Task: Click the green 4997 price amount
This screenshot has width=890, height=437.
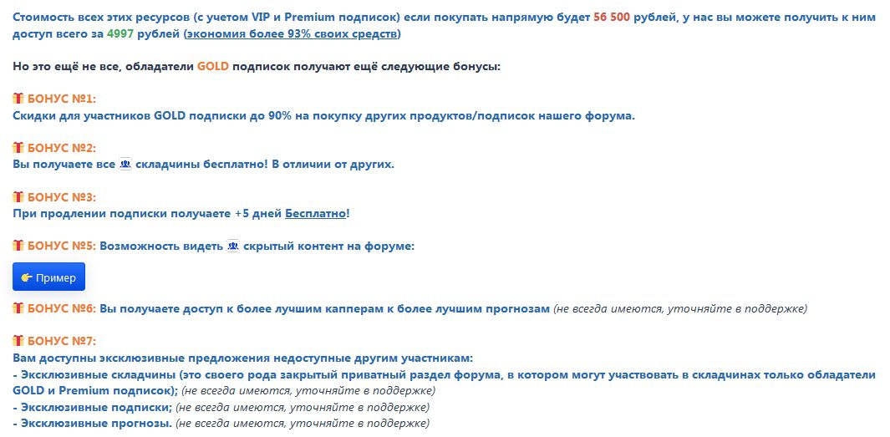Action: pyautogui.click(x=120, y=34)
